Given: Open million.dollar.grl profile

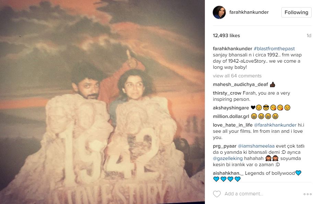Looking at the screenshot, I should coord(231,117).
